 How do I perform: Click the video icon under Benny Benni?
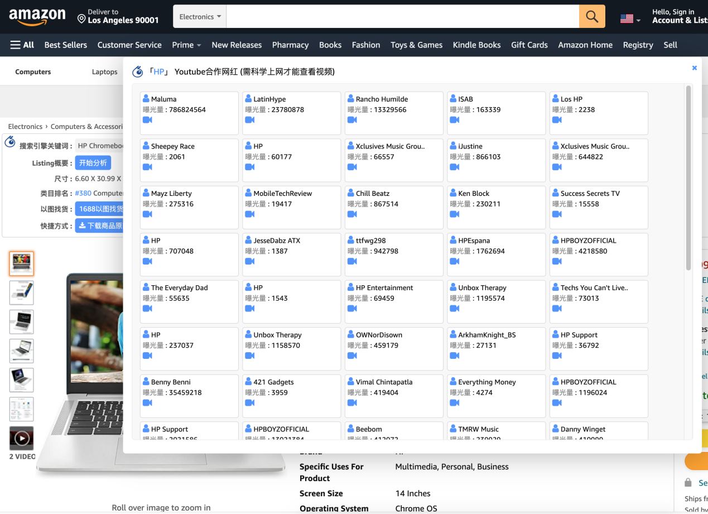pos(147,403)
